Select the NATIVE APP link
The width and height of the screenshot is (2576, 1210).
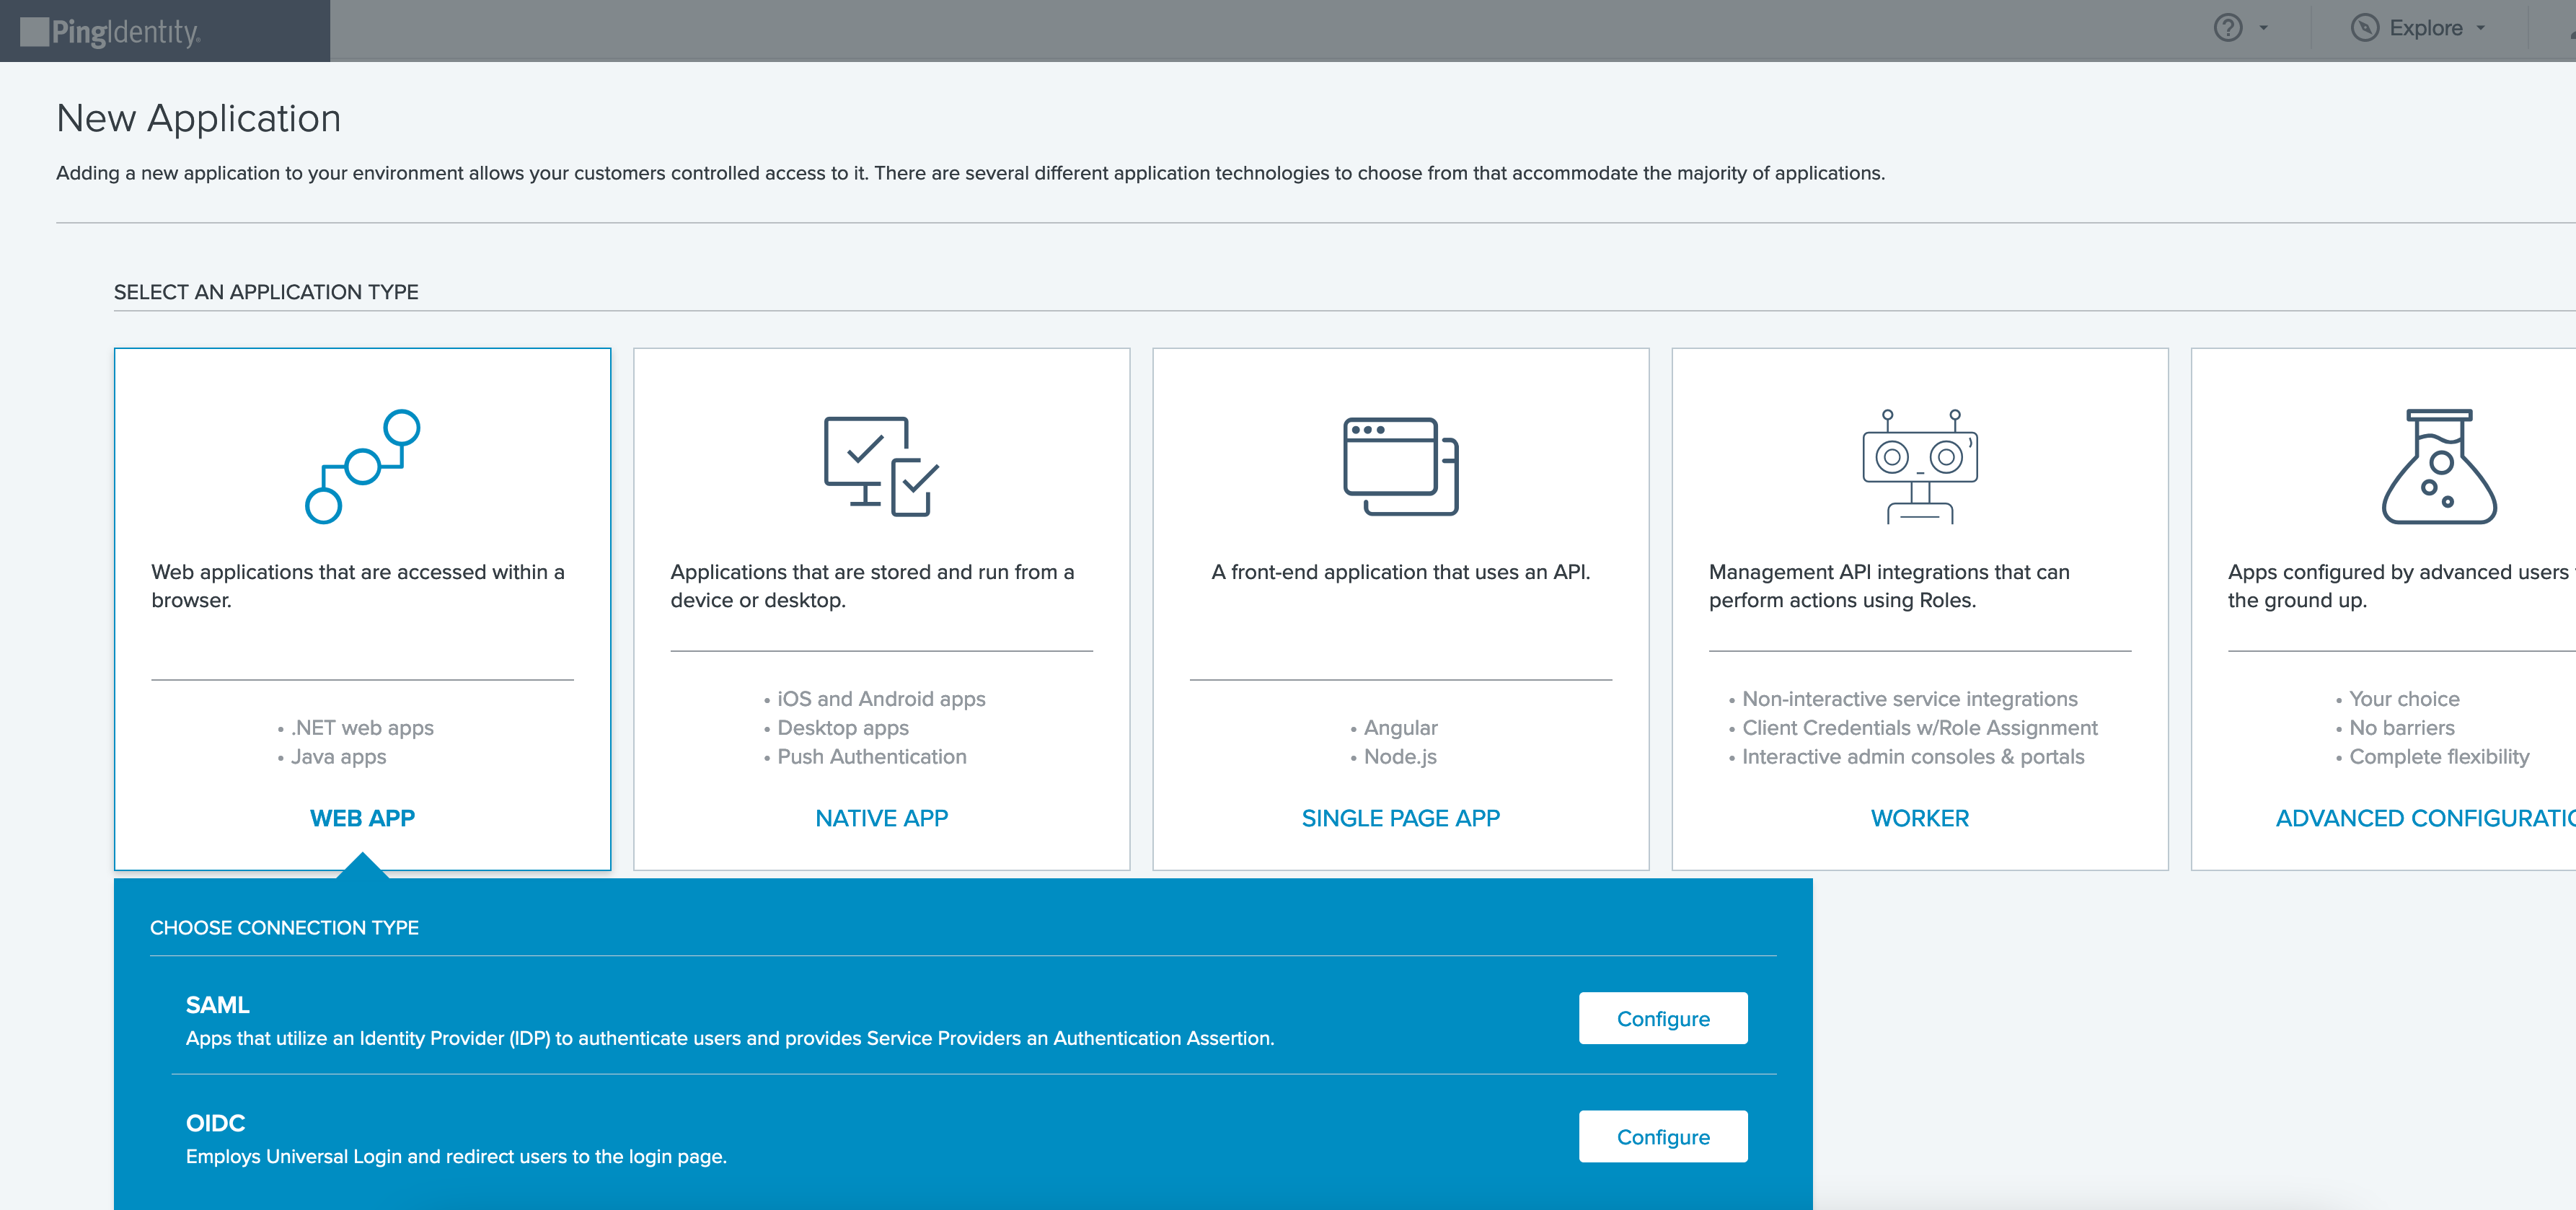coord(881,818)
